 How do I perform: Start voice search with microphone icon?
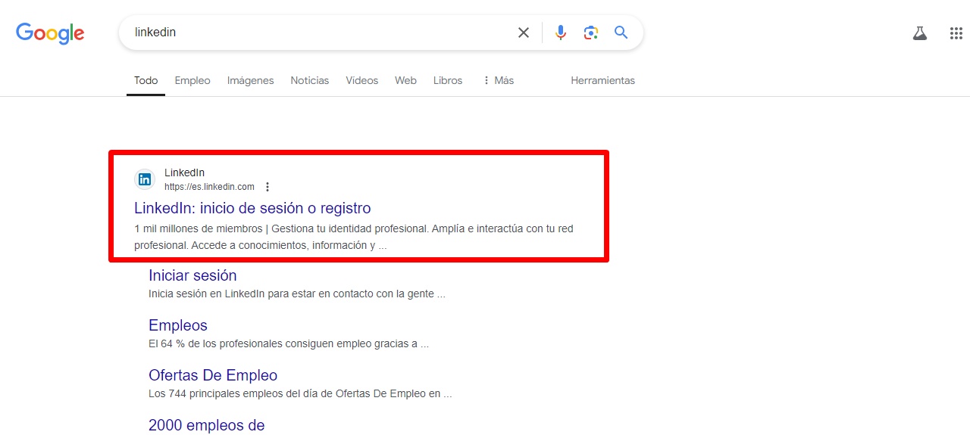tap(561, 33)
